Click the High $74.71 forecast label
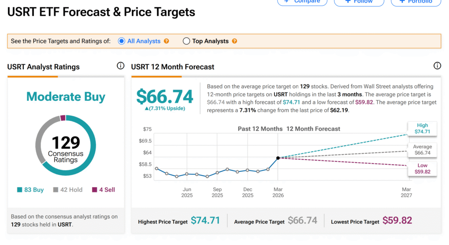Screen dimensions: 449x245 tap(422, 128)
